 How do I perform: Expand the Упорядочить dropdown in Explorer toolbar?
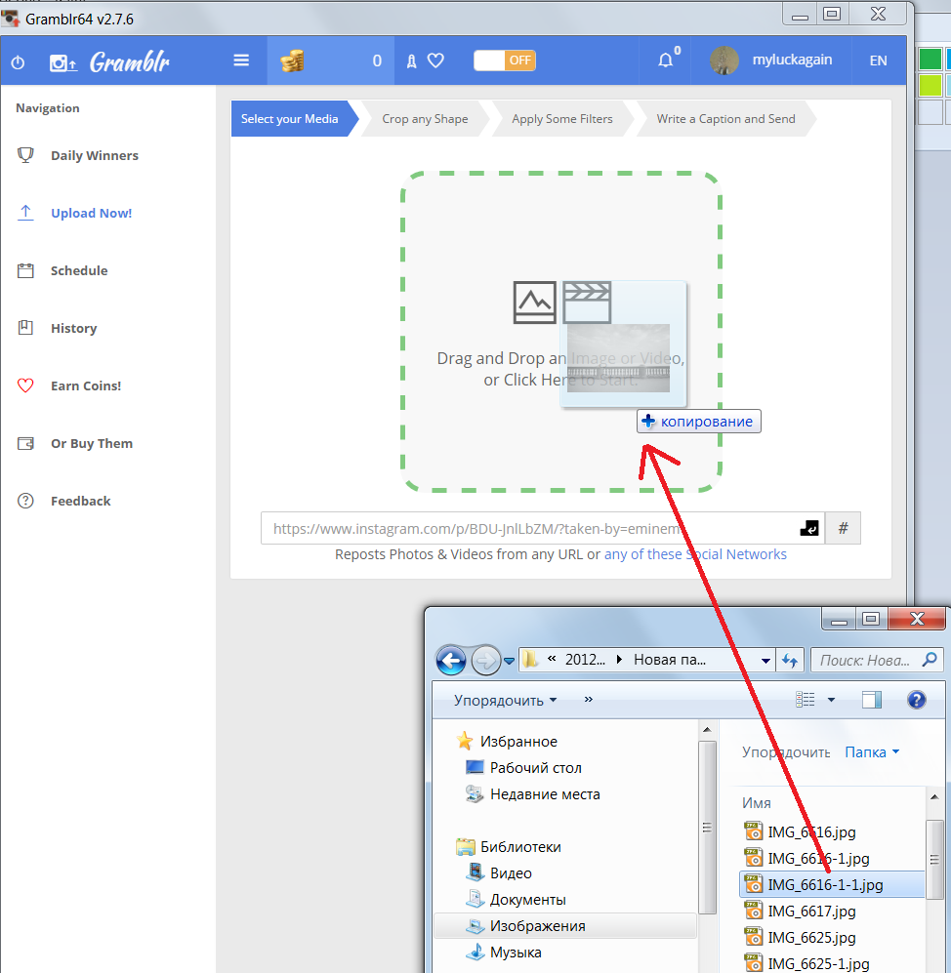pyautogui.click(x=505, y=700)
